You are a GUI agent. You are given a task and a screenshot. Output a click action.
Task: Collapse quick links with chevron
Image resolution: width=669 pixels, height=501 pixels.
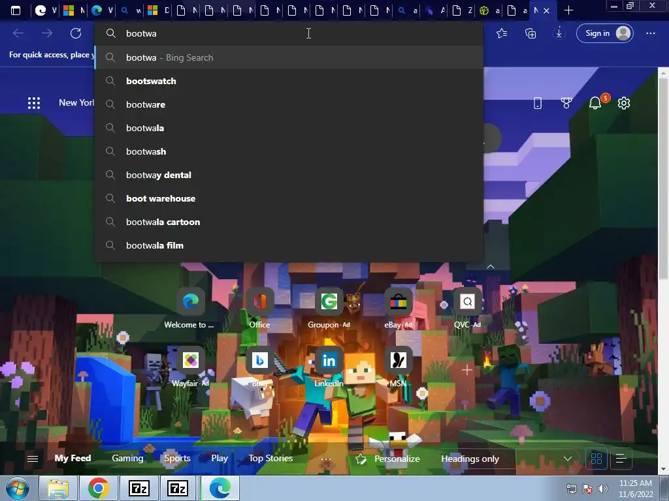click(x=491, y=267)
